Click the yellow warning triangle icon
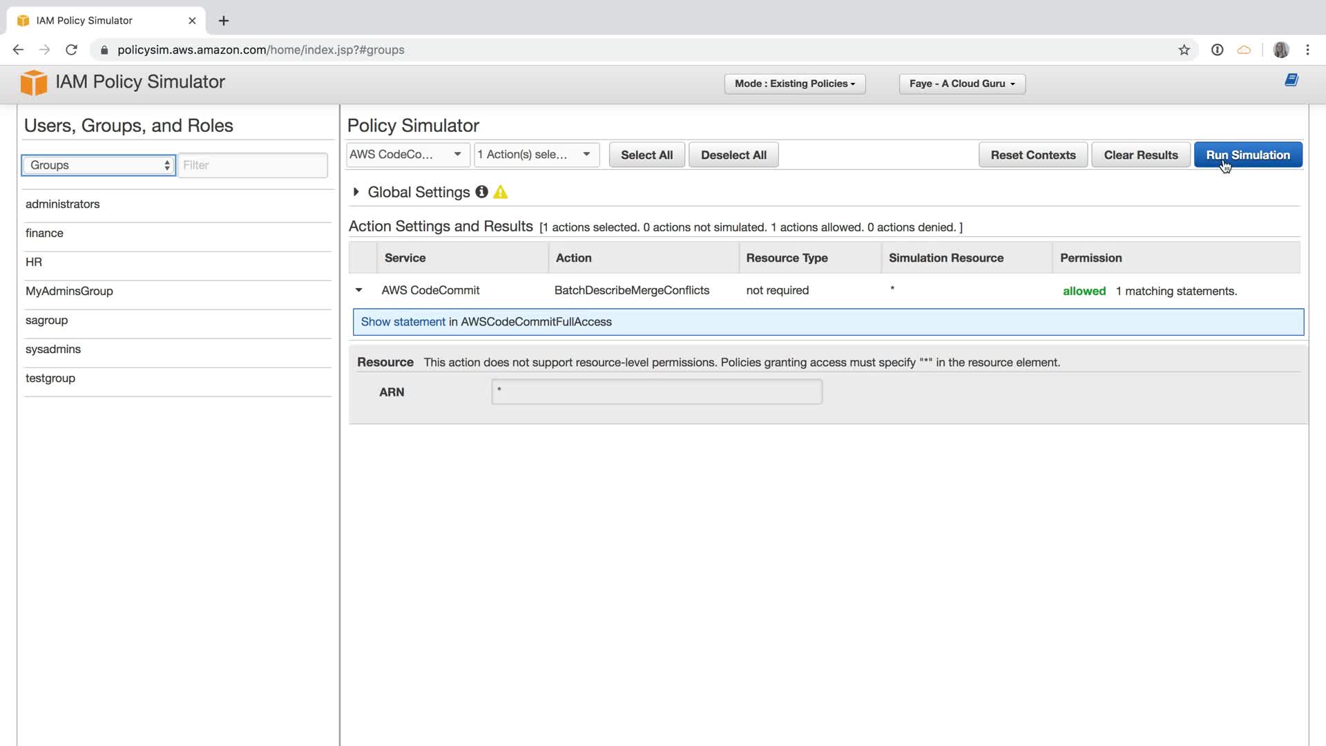This screenshot has width=1326, height=746. point(501,192)
